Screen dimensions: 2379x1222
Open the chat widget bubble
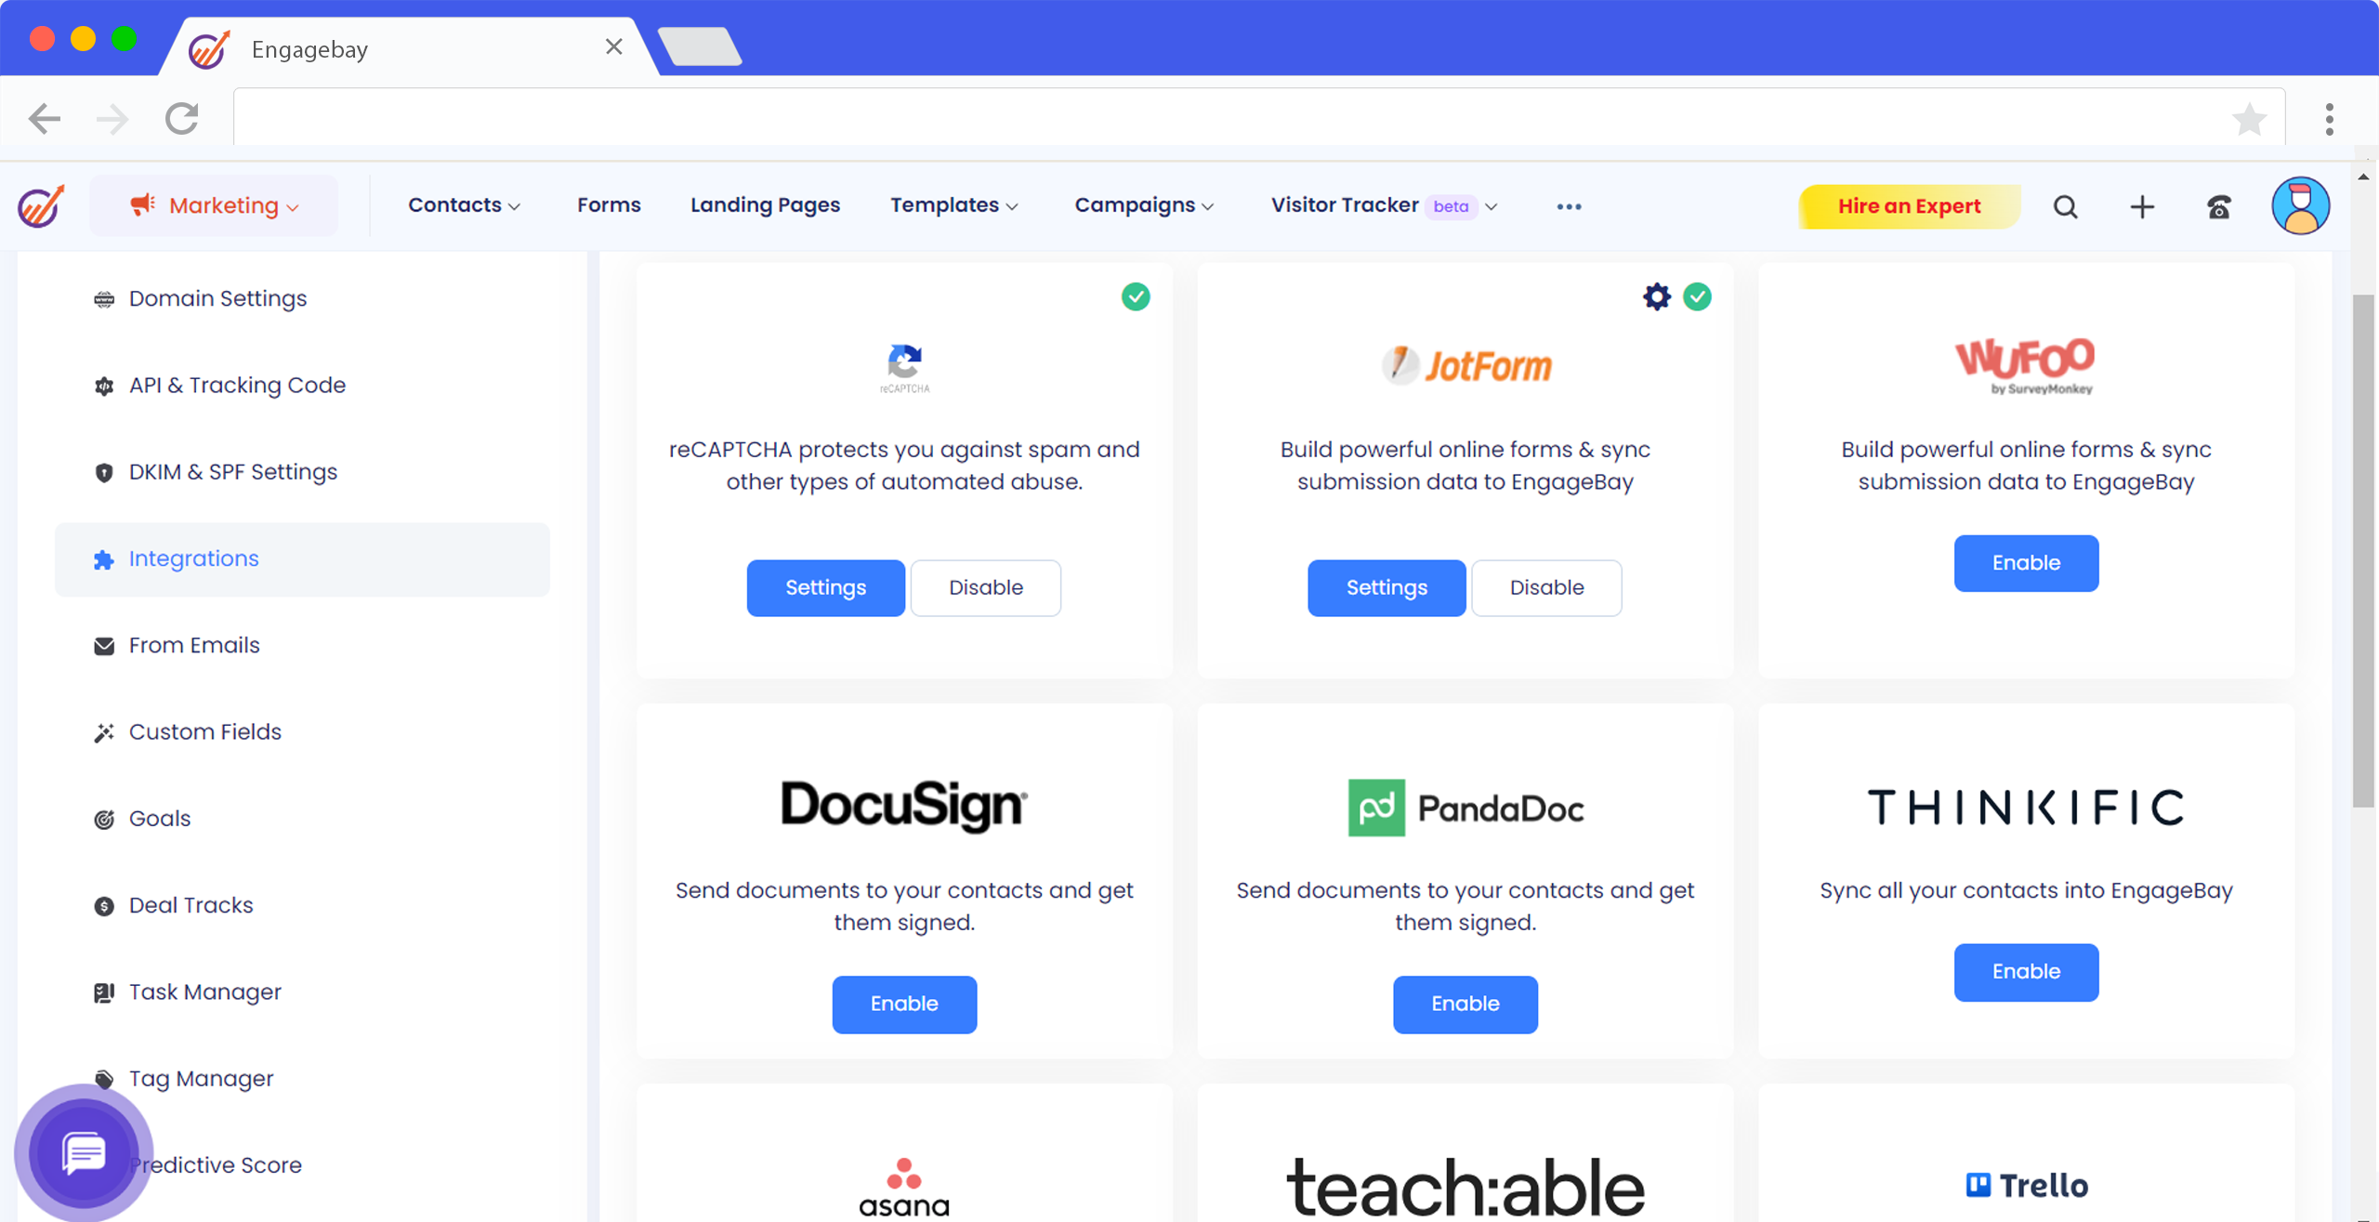[84, 1153]
